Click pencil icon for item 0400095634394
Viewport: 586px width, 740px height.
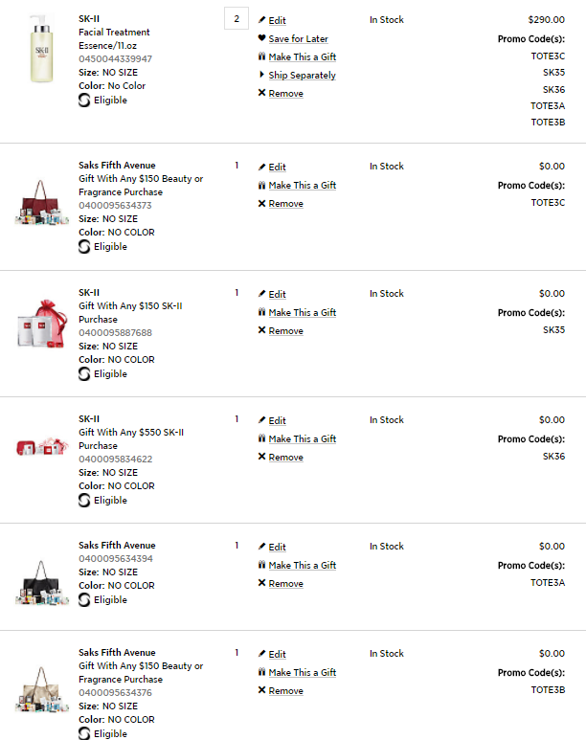tap(262, 547)
